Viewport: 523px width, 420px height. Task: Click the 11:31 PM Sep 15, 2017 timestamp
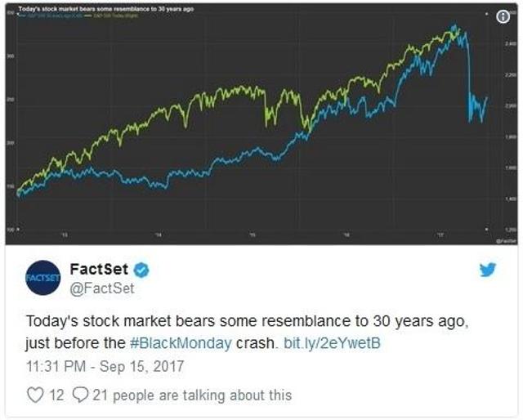(105, 366)
